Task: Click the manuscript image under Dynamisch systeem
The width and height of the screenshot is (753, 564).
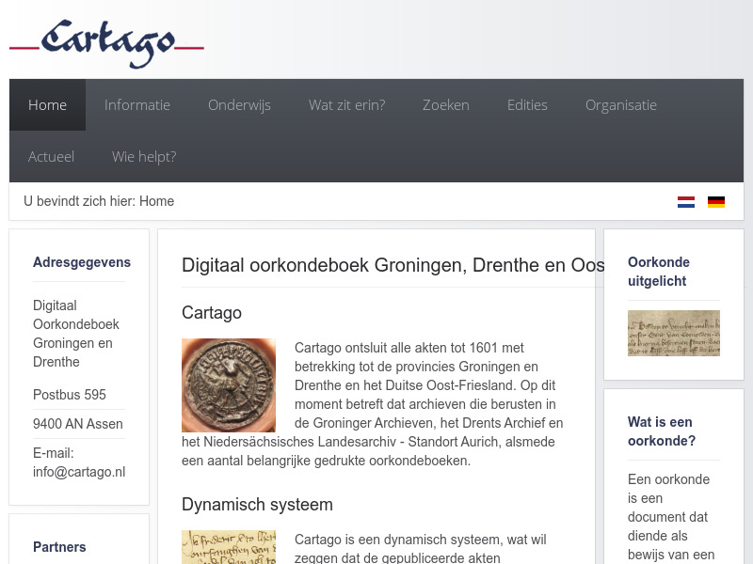Action: click(229, 547)
